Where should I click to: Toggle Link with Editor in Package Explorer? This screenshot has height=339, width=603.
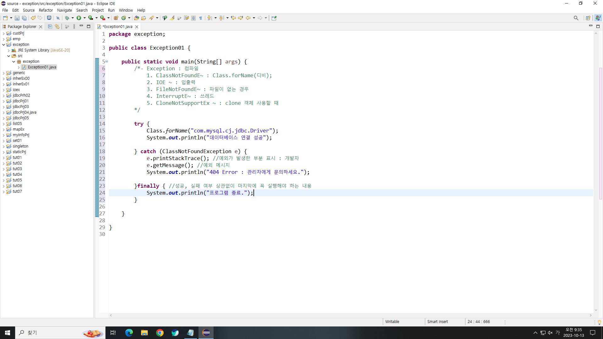coord(57,27)
